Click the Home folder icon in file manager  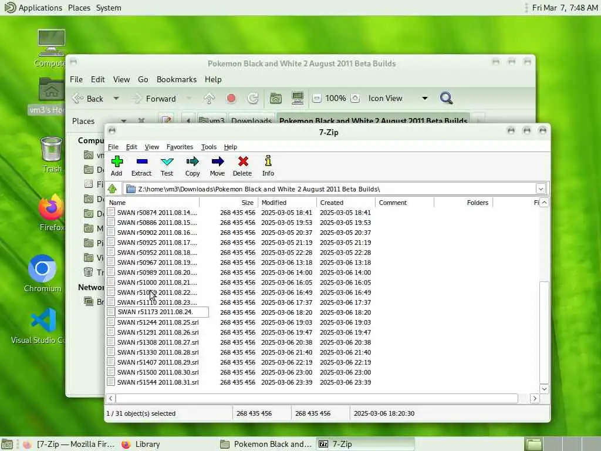[276, 99]
